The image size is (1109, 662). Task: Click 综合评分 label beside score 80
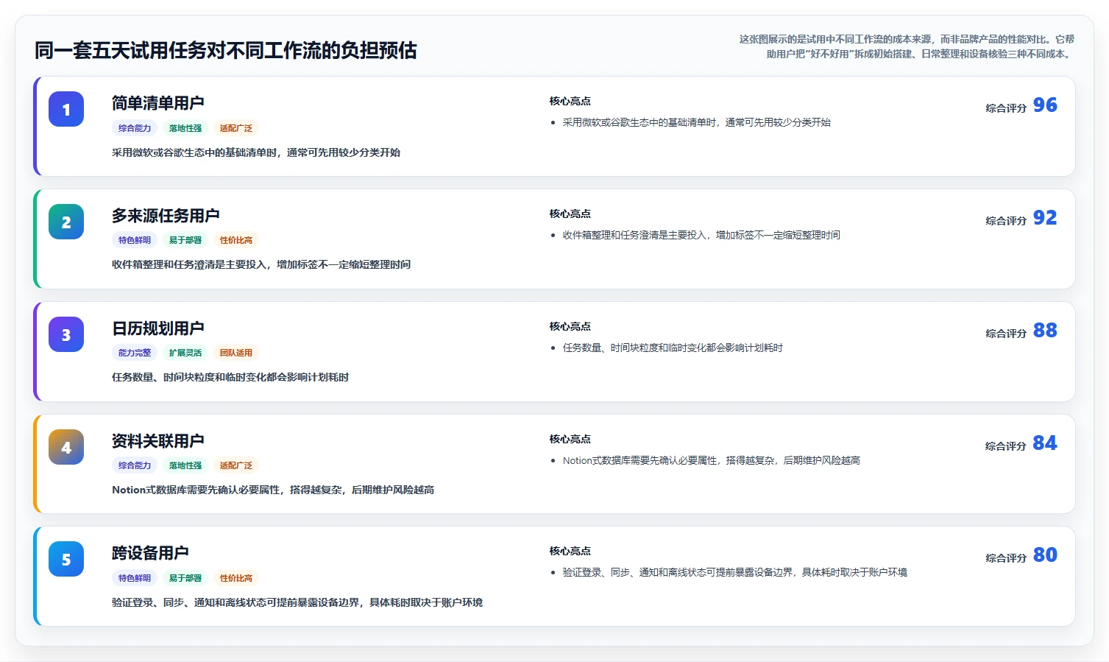pyautogui.click(x=1006, y=558)
